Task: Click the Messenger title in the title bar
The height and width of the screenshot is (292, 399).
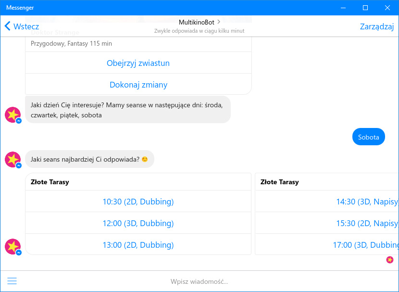Action: click(20, 8)
